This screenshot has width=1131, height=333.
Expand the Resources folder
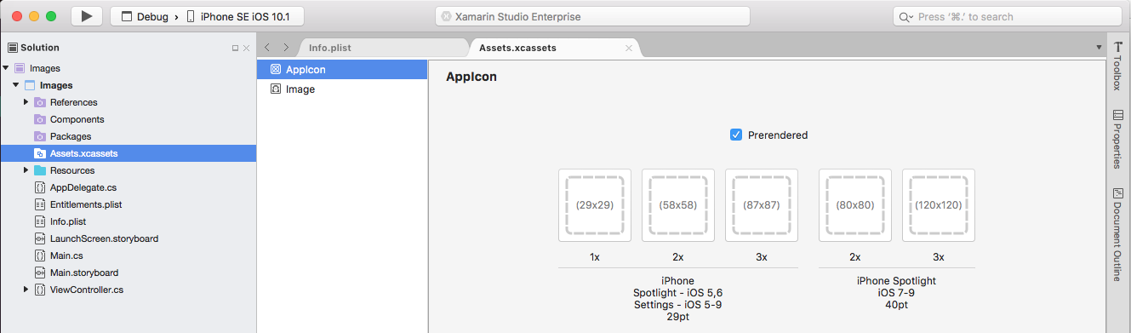point(26,170)
